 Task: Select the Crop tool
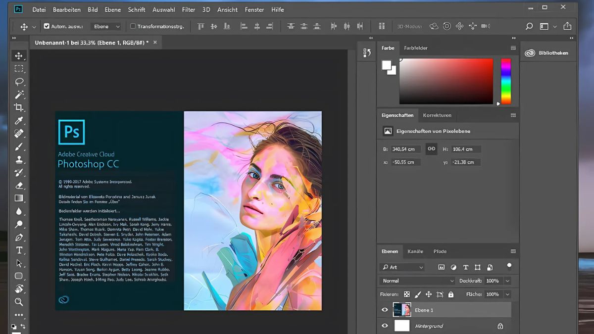click(19, 107)
